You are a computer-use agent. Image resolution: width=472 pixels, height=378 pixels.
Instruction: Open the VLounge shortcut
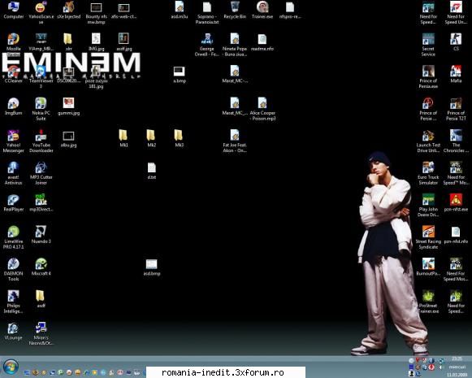(13, 332)
